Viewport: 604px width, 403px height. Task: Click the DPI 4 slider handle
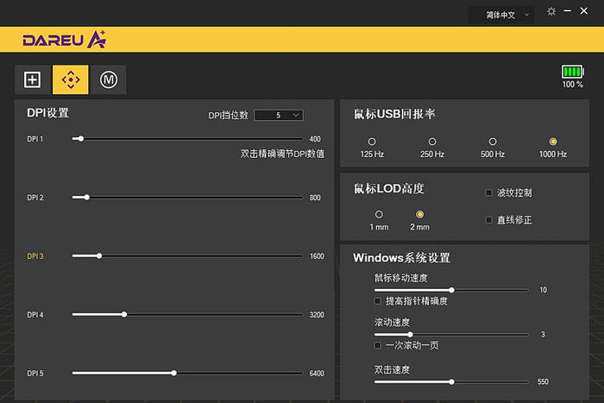[x=124, y=315]
